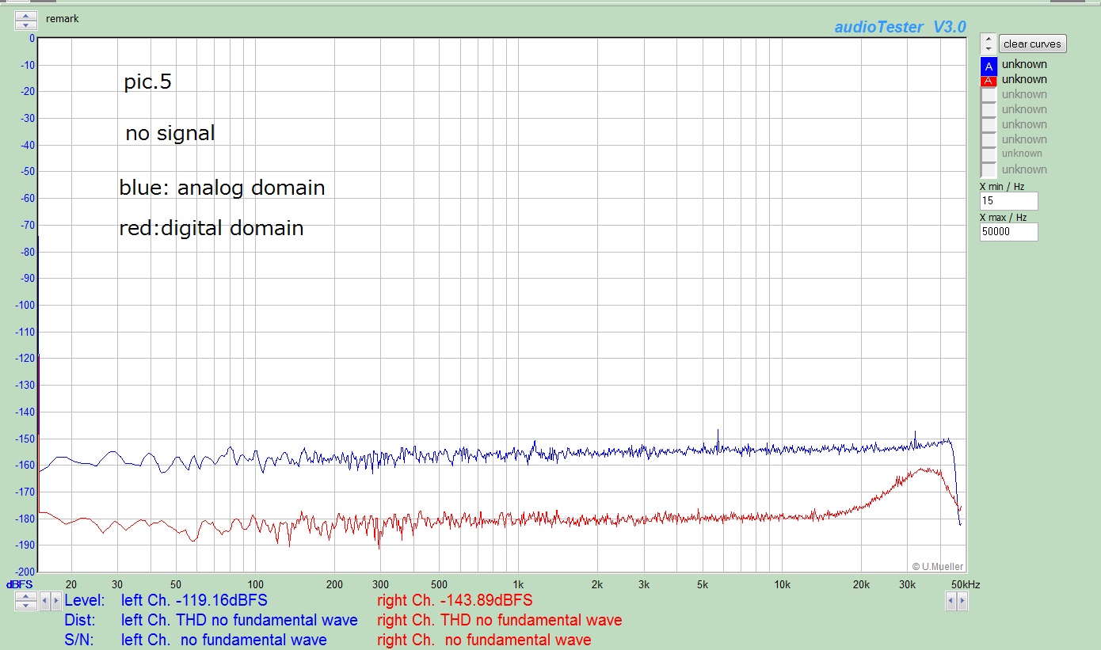Enable the eighth, last curve slot checkbox
1101x650 pixels.
point(989,169)
